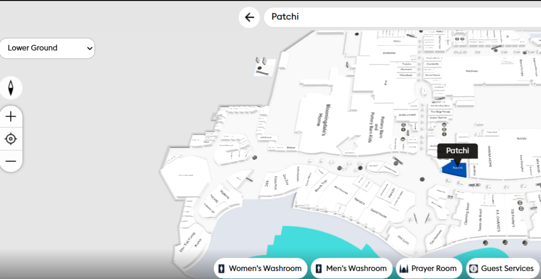This screenshot has height=279, width=541.
Task: Recenter map with the locate target icon
Action: [x=11, y=139]
